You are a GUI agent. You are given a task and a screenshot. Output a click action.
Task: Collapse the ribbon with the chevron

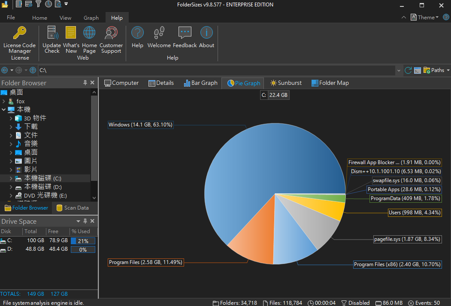pos(404,17)
